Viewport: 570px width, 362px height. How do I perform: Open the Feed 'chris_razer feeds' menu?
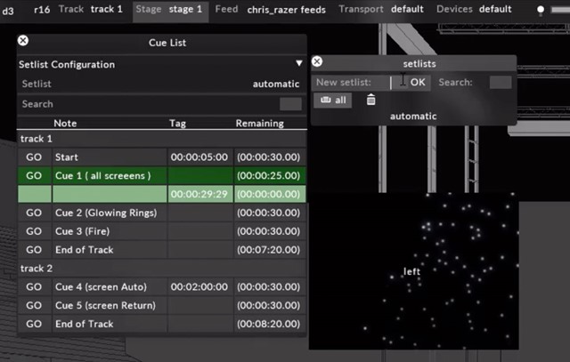pos(270,10)
